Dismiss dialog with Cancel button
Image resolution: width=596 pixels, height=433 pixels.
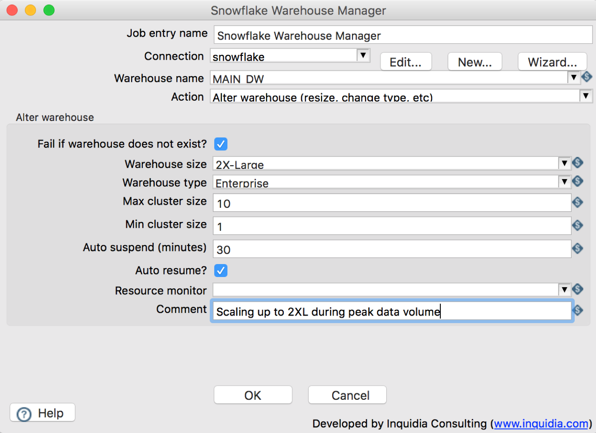click(x=347, y=395)
